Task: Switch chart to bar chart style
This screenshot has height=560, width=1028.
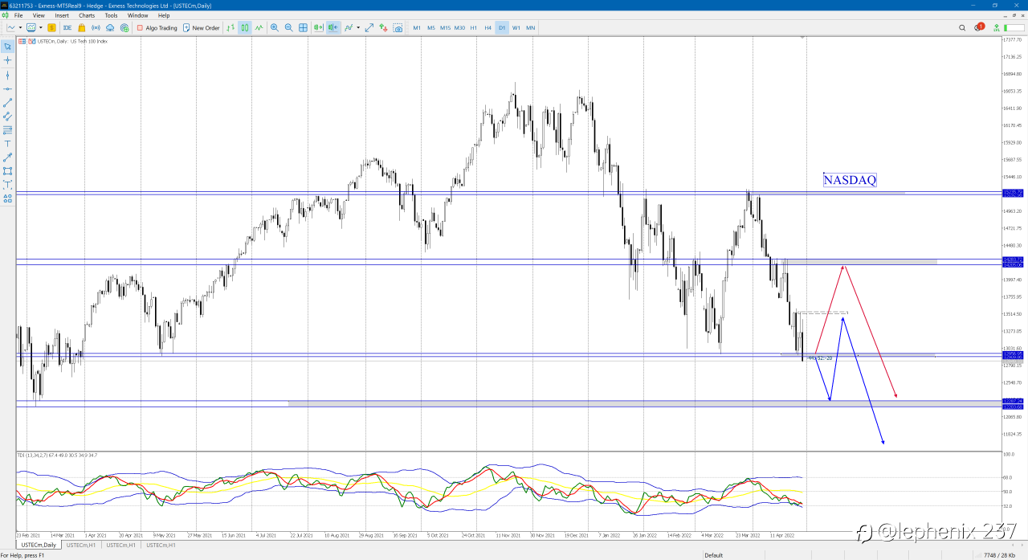Action: [230, 27]
